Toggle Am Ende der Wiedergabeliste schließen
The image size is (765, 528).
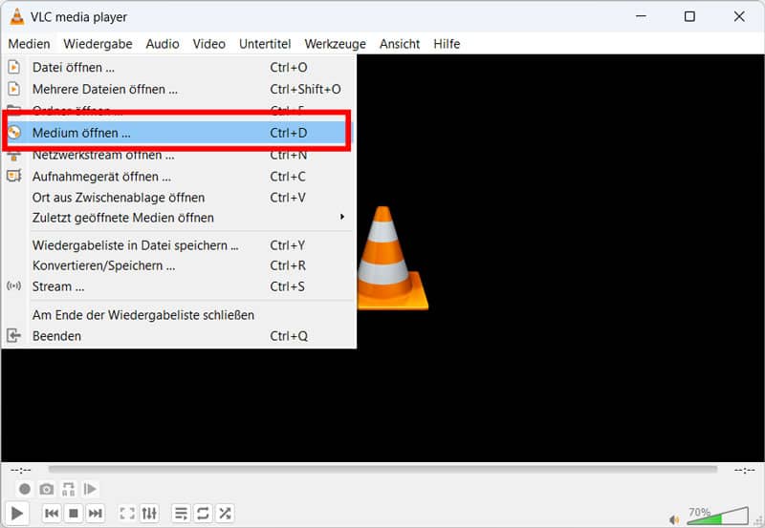[x=179, y=315]
